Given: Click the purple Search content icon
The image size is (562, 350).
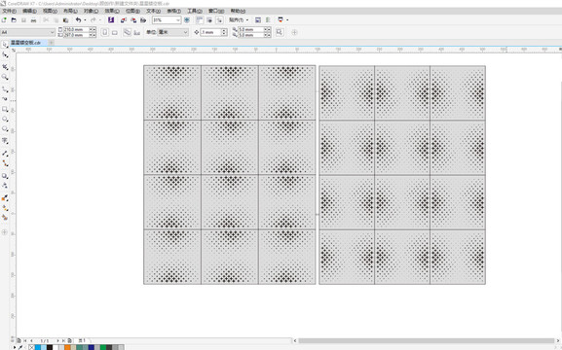Looking at the screenshot, I should tap(111, 20).
